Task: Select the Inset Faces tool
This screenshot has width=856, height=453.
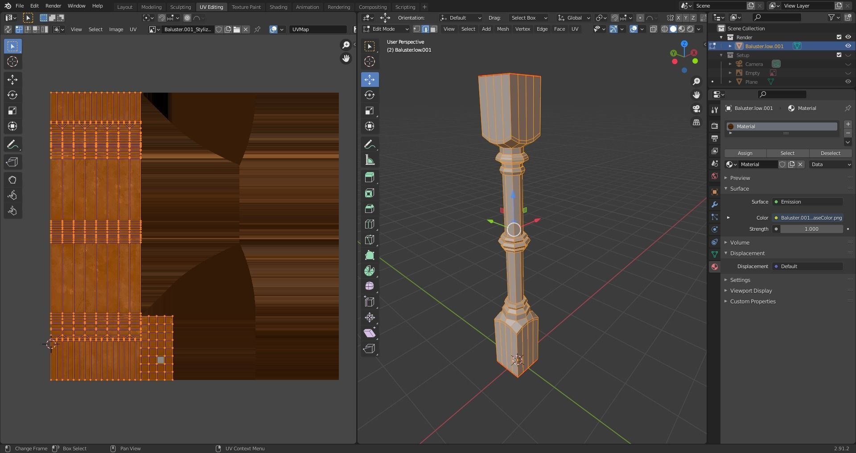Action: coord(370,193)
